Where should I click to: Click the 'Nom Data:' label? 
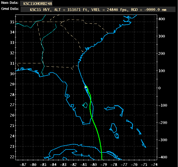point(10,3)
